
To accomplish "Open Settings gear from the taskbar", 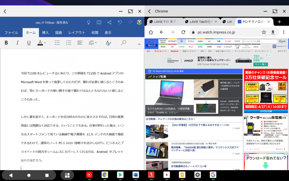I will point(198,175).
